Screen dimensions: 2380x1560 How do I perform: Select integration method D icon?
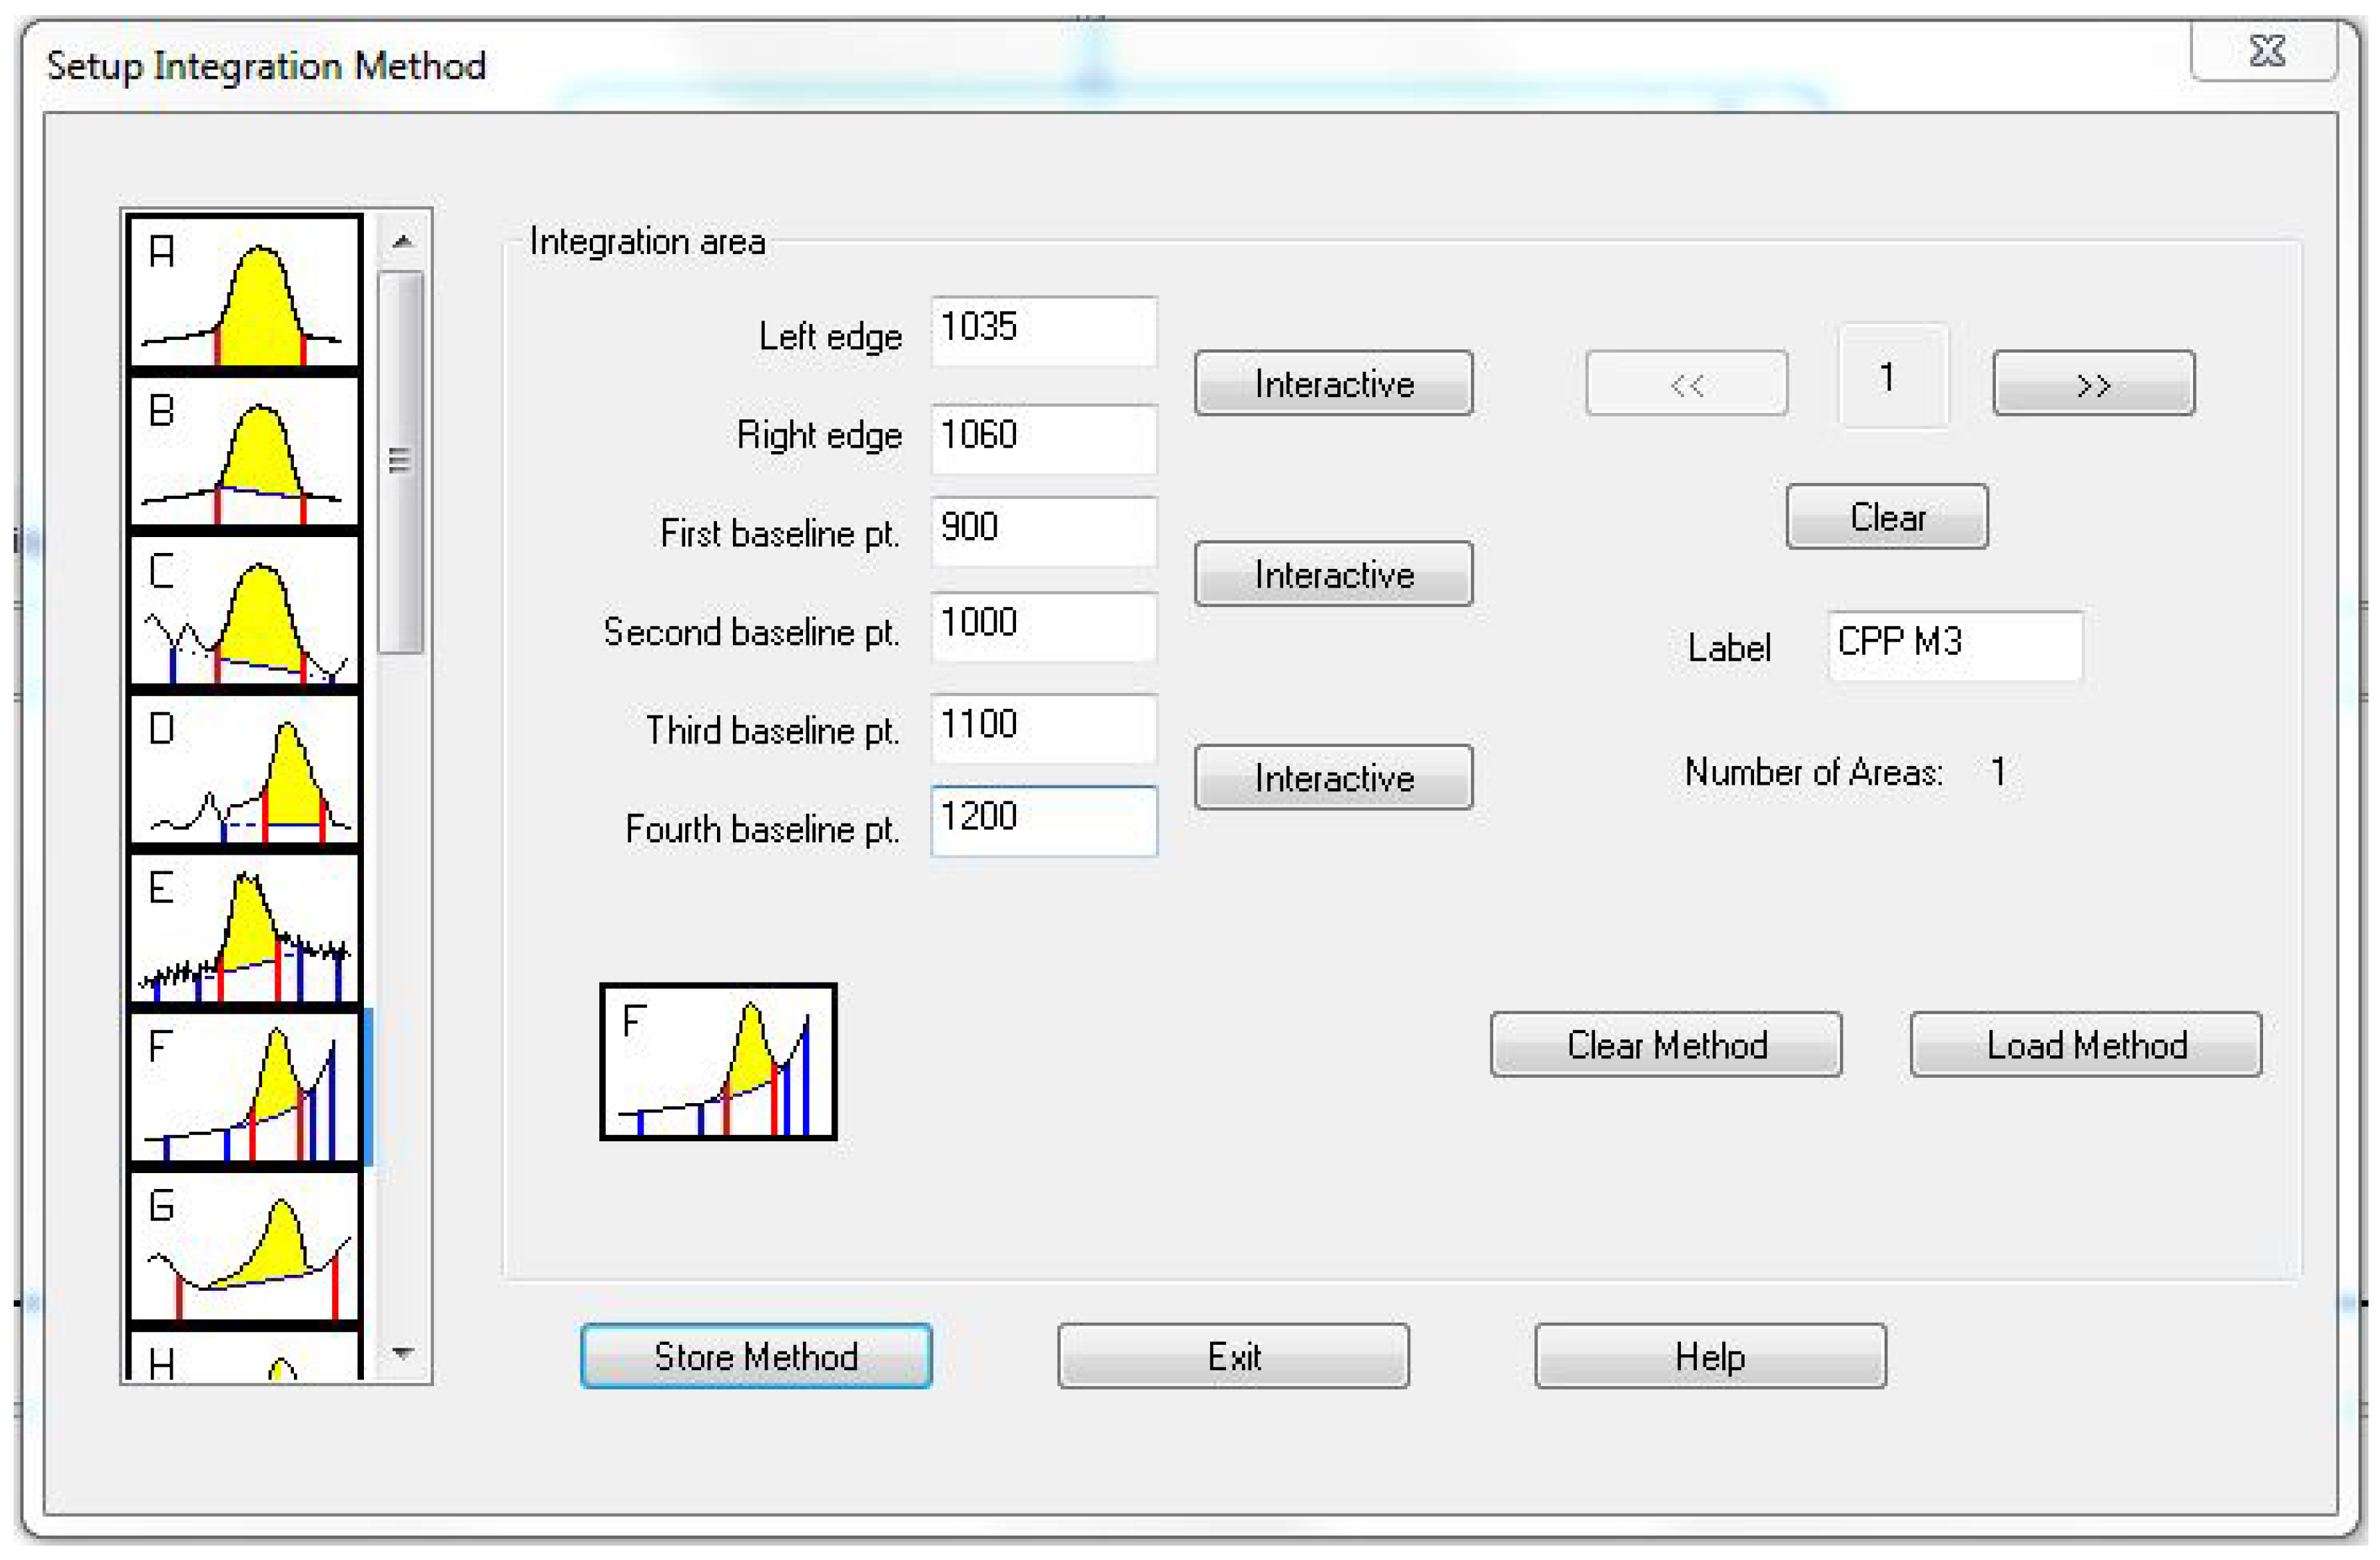tap(245, 769)
